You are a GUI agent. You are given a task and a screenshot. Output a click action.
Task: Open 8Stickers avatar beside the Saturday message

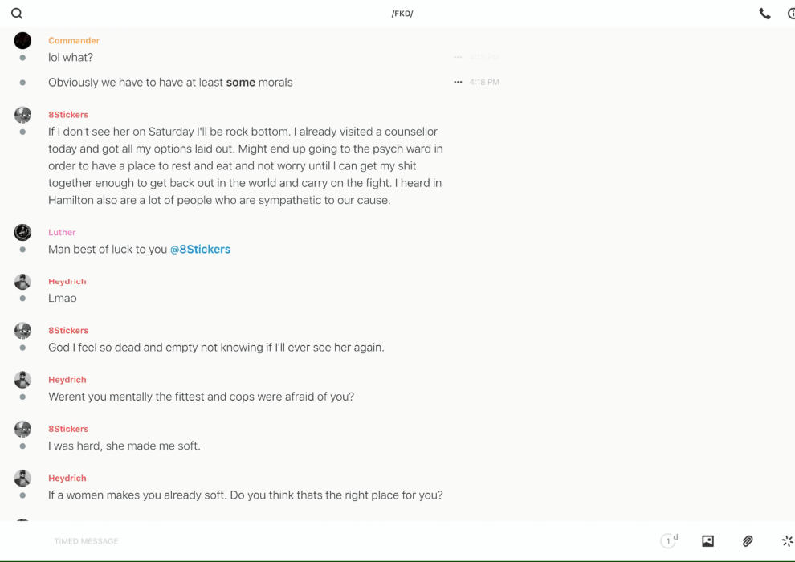(x=22, y=115)
